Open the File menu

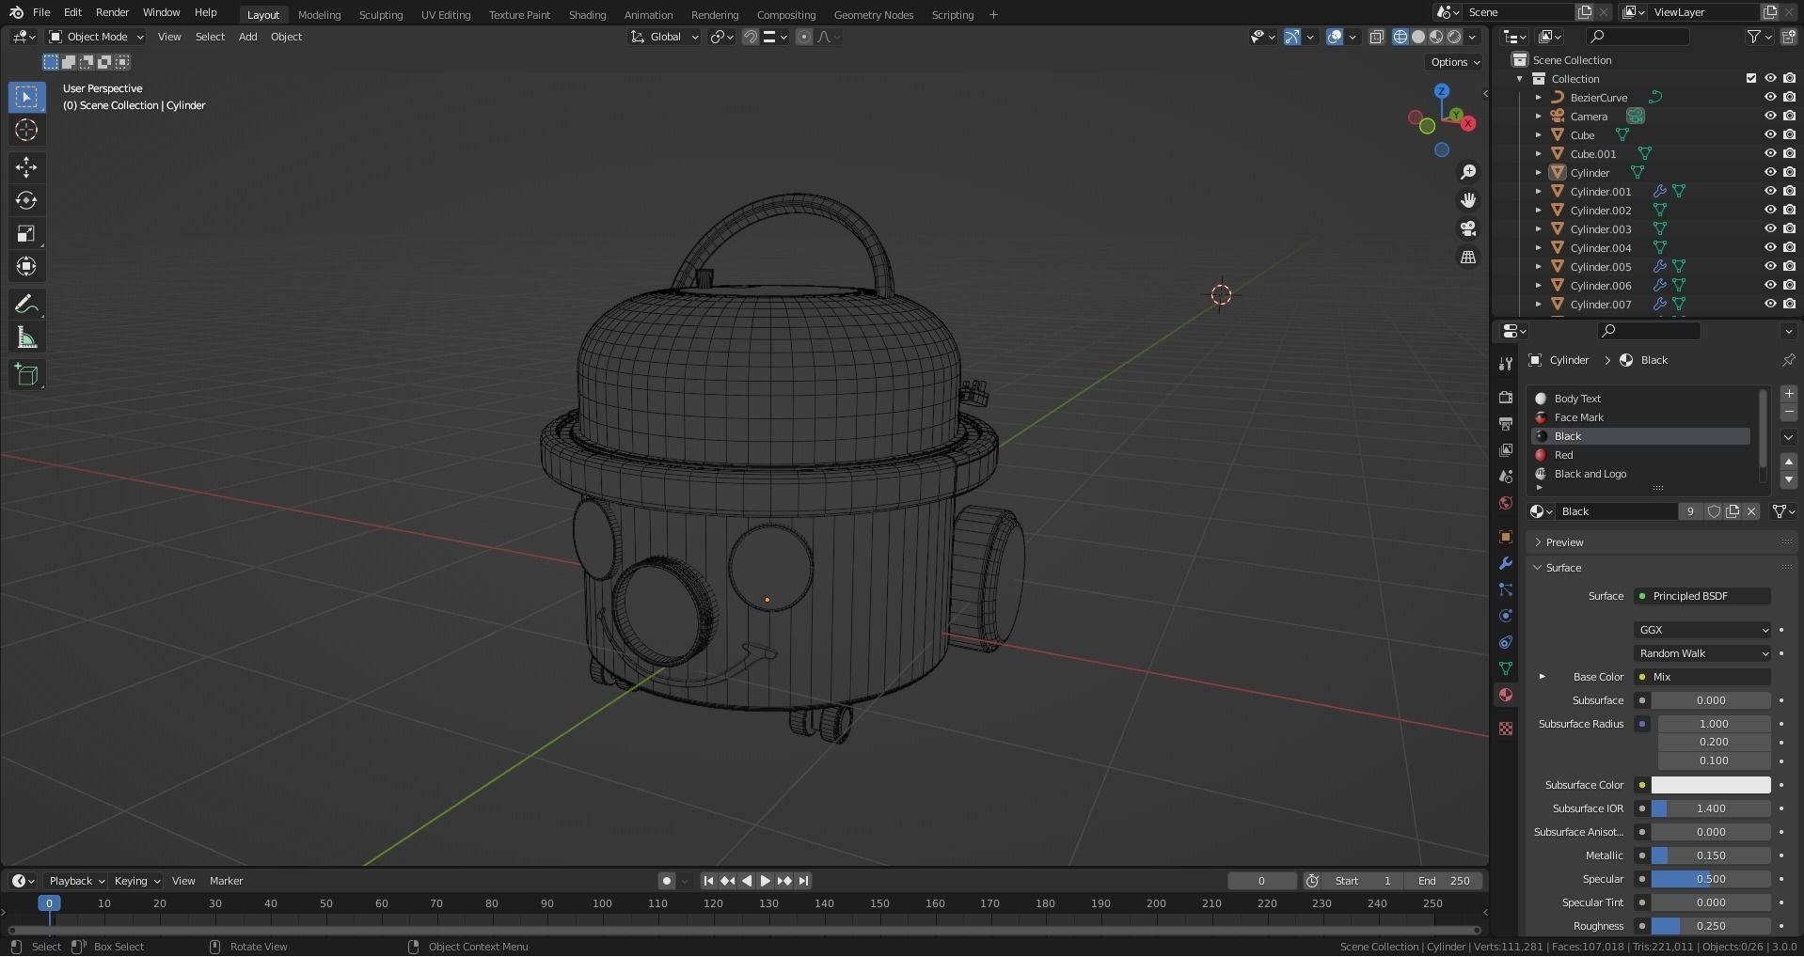coord(41,12)
